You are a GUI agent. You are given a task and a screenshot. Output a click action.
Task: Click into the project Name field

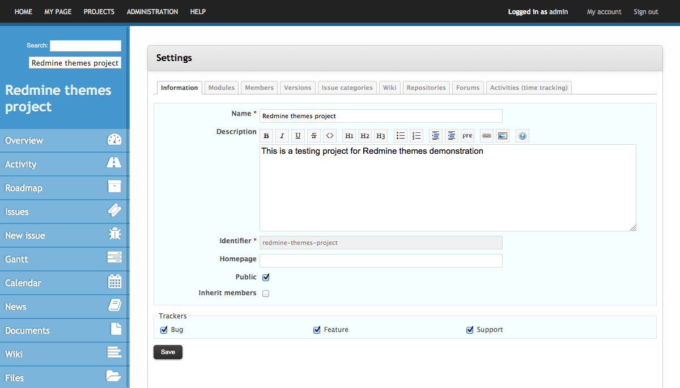[381, 116]
